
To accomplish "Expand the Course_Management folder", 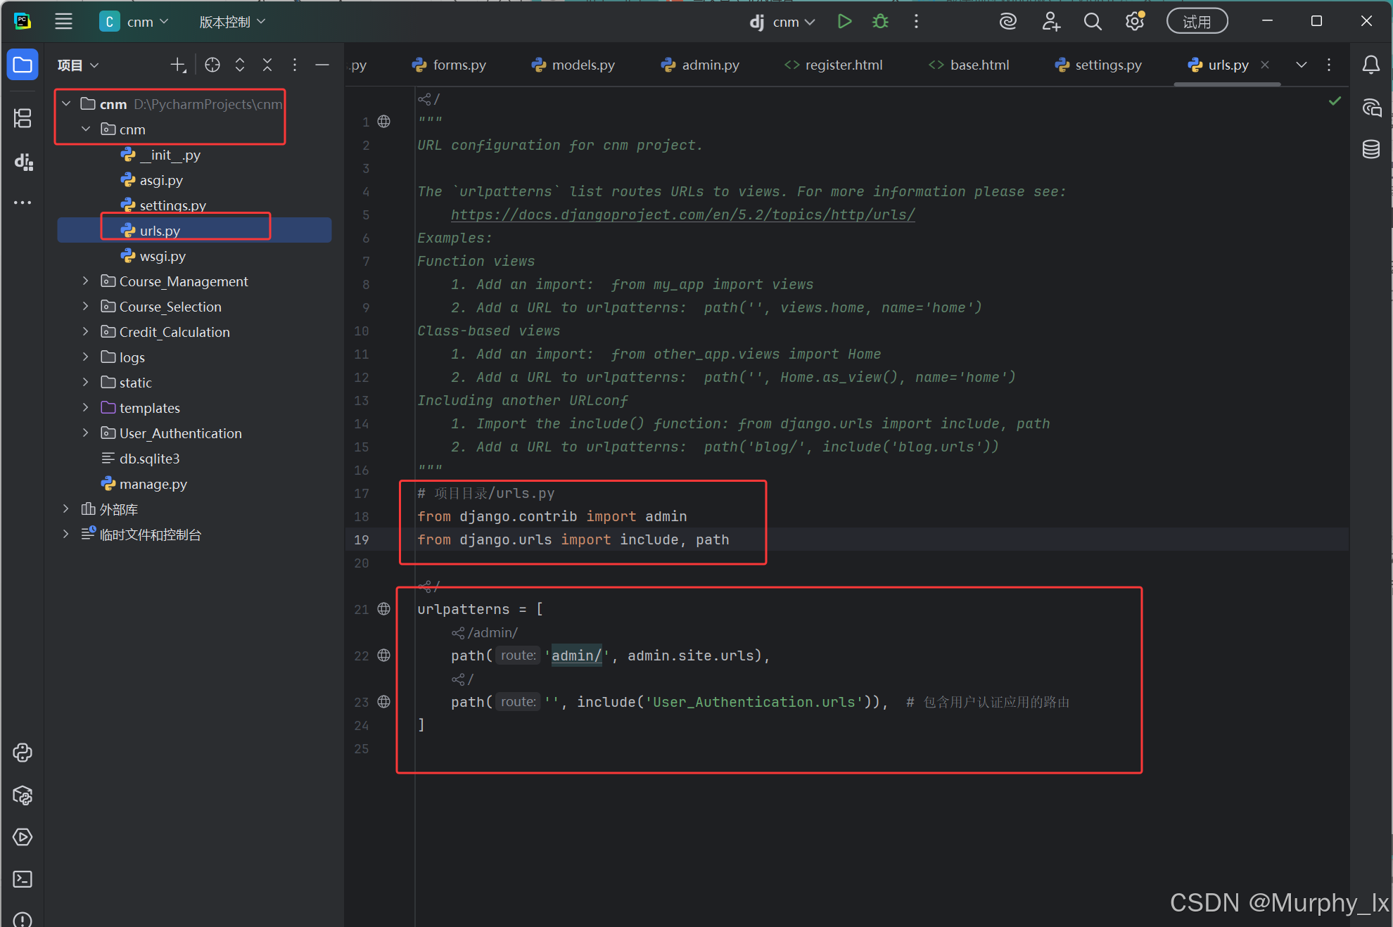I will coord(86,281).
